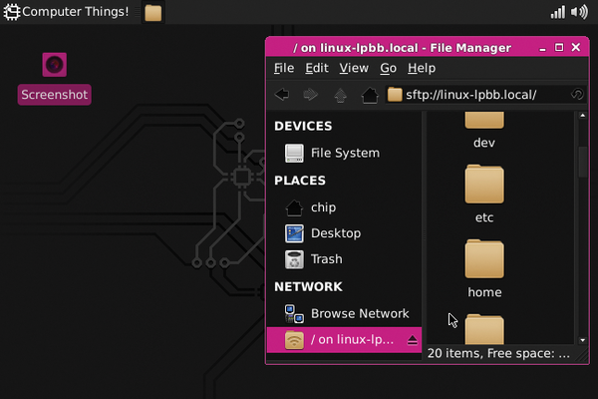Click the File System drive icon
598x399 pixels.
click(x=294, y=153)
